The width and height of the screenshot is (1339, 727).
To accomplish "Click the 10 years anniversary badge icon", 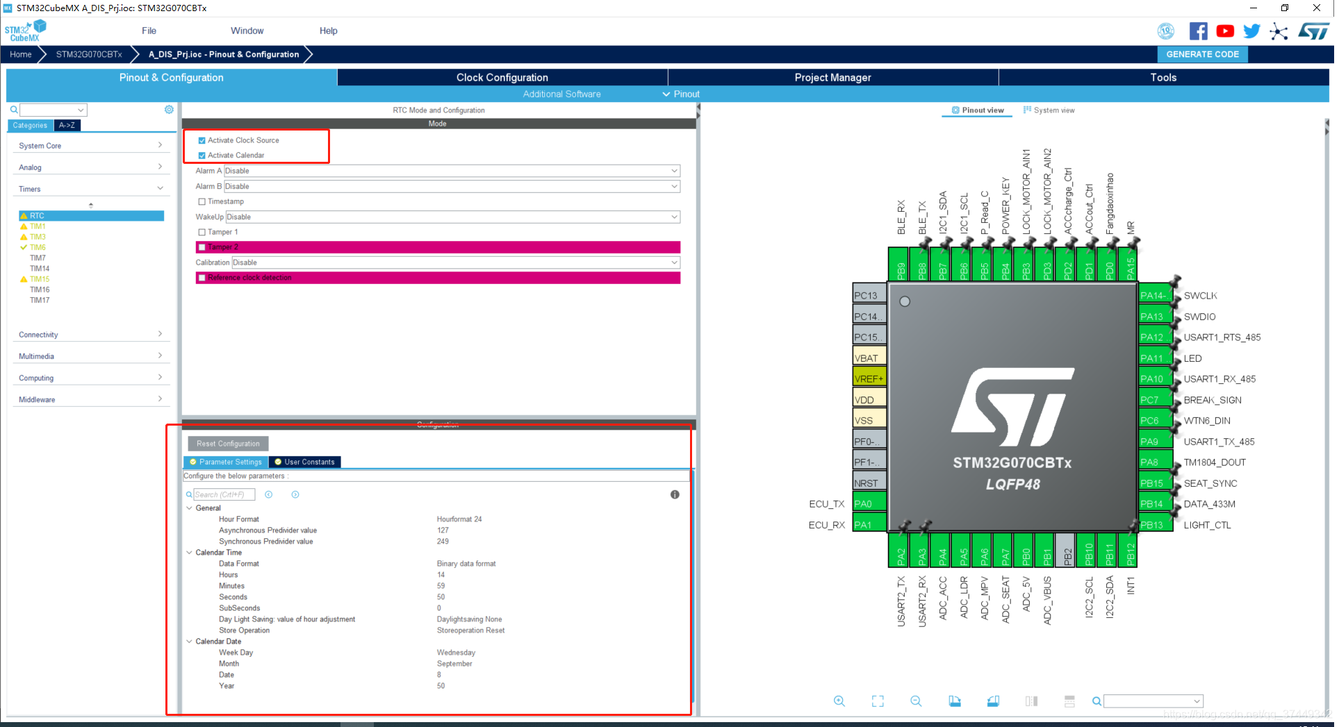I will coord(1166,31).
